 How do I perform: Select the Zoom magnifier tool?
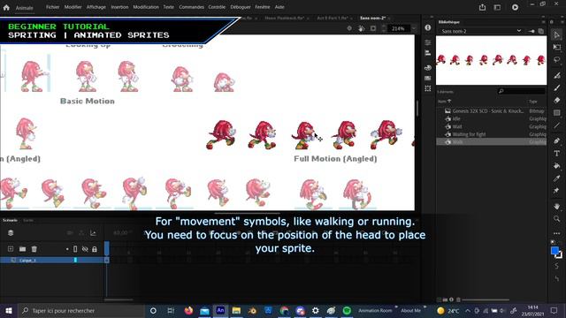pos(556,218)
